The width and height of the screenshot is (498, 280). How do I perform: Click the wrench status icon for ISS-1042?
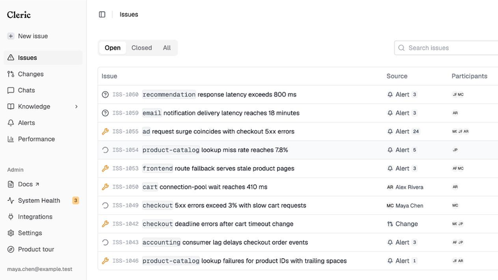pos(105,224)
